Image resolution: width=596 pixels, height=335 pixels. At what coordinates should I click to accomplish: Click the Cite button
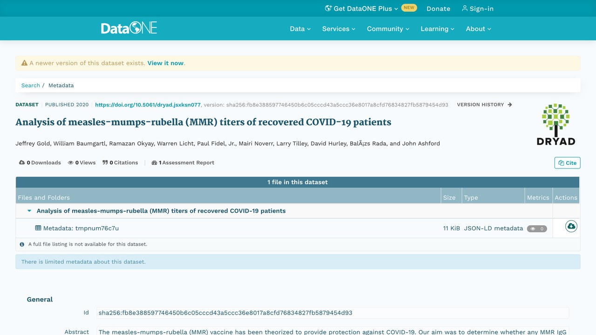click(x=567, y=163)
